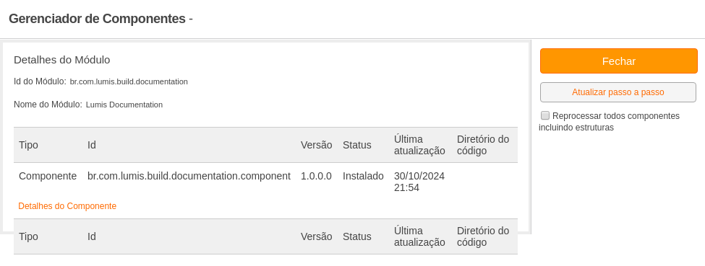Select the br.com.lumis.build.documentation.component Id cell

(x=189, y=177)
